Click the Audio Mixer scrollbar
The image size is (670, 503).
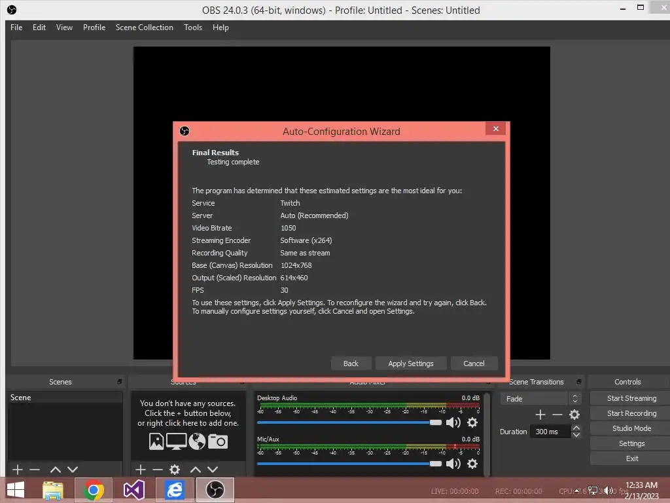pos(487,434)
